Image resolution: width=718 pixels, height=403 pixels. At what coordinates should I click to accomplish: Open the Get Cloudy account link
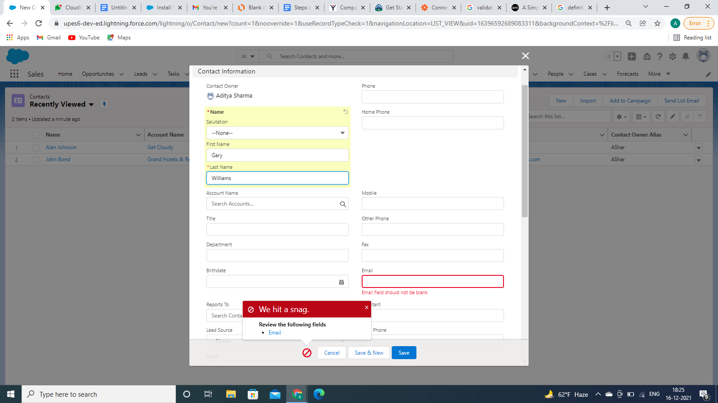click(160, 147)
